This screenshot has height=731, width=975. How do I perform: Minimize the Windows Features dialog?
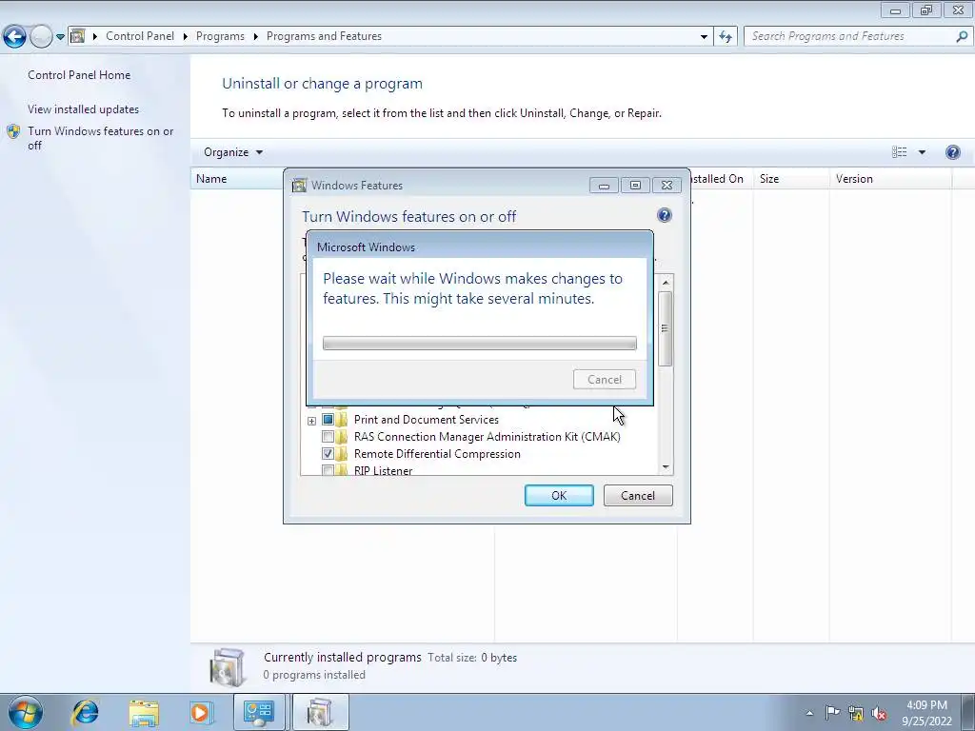tap(604, 186)
